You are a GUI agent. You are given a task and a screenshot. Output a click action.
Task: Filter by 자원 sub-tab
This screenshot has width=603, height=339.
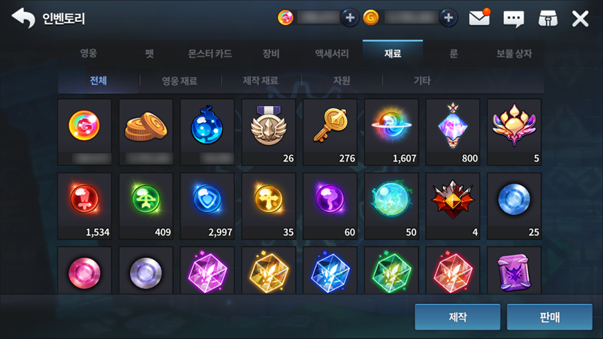pos(342,80)
